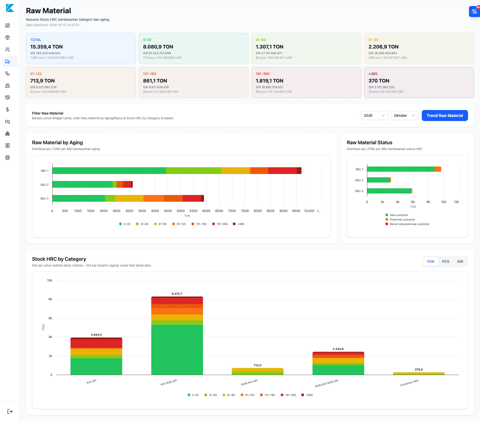Image resolution: width=480 pixels, height=421 pixels.
Task: Open the handshake icon in sidebar
Action: click(7, 97)
